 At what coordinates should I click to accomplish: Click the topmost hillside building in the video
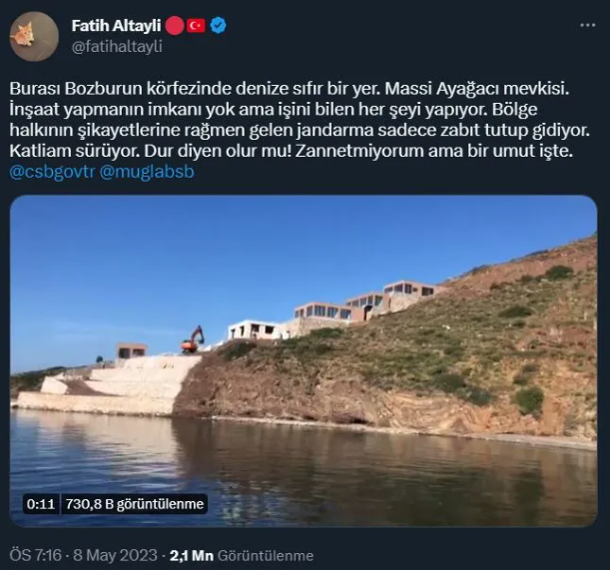(x=409, y=290)
